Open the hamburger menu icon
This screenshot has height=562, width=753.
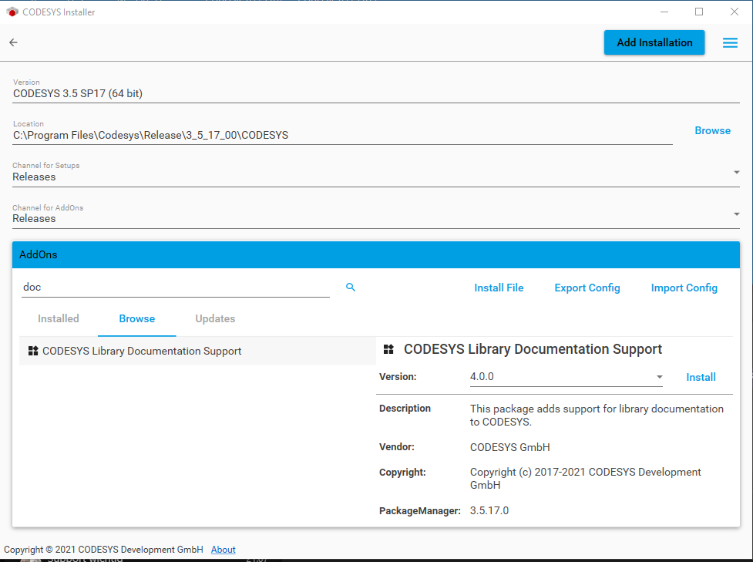pos(730,43)
